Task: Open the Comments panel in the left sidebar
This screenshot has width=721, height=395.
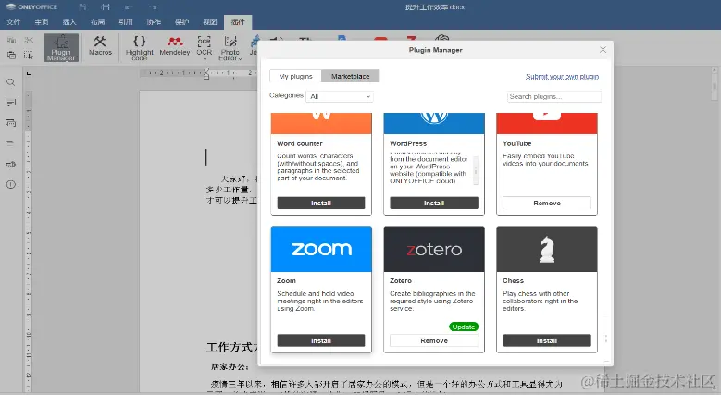Action: point(10,103)
